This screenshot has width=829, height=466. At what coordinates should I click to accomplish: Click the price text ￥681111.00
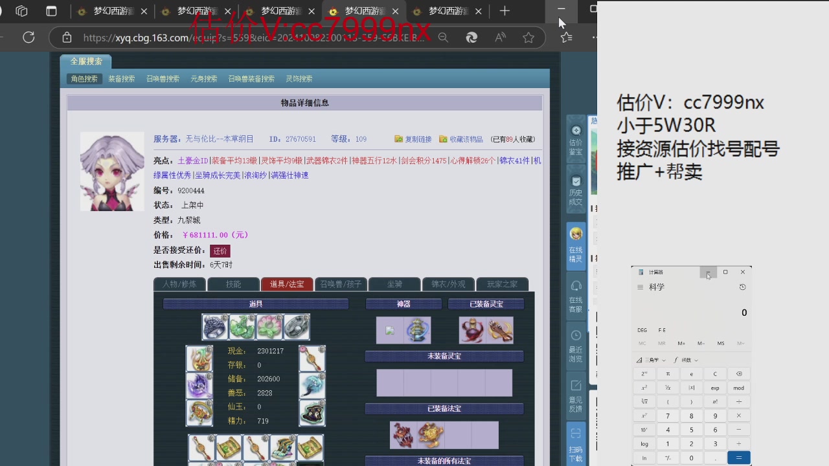point(215,235)
